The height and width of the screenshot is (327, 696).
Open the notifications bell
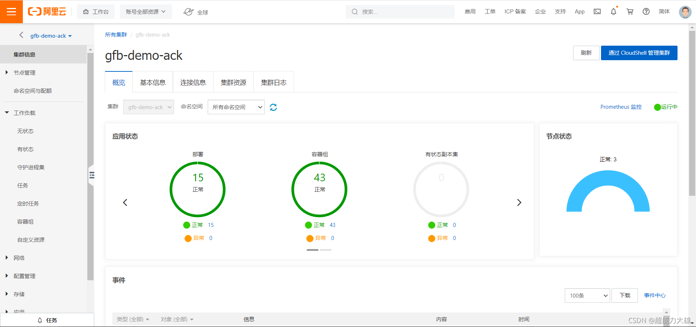tap(613, 12)
